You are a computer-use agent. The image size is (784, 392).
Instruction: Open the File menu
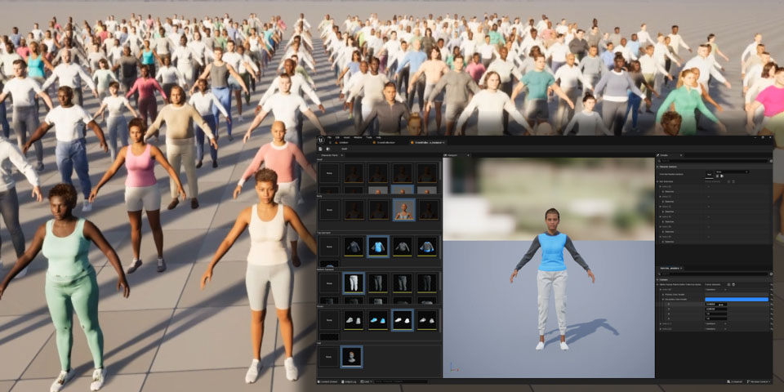[x=329, y=137]
